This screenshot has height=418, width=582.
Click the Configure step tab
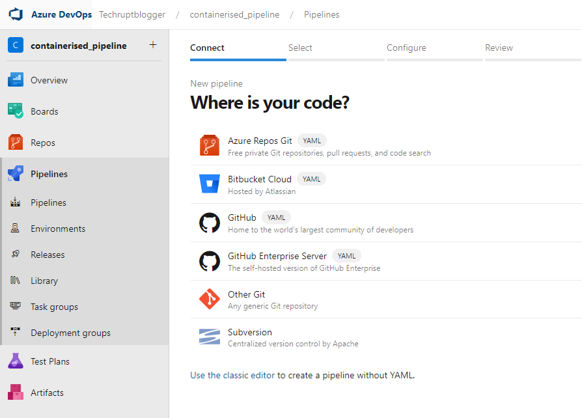click(406, 48)
